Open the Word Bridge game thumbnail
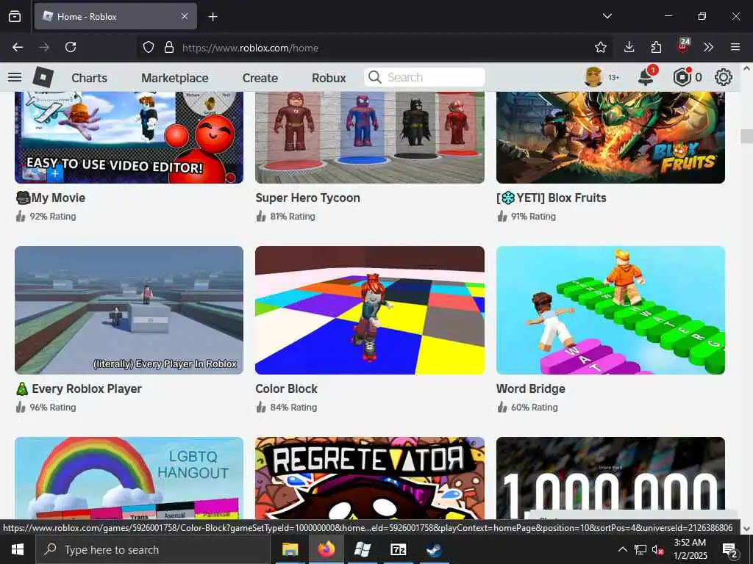 point(610,311)
